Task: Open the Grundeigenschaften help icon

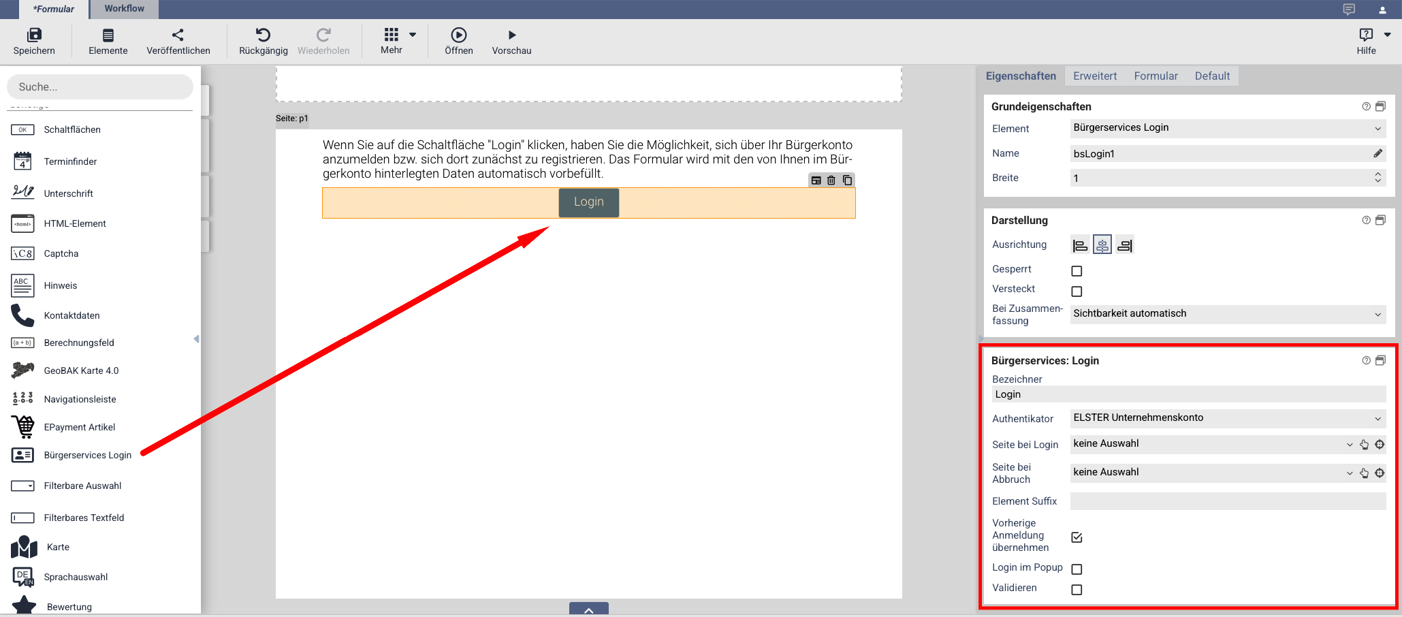Action: click(x=1366, y=106)
